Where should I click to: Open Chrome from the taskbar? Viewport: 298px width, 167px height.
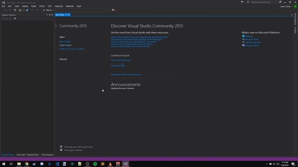point(27,164)
